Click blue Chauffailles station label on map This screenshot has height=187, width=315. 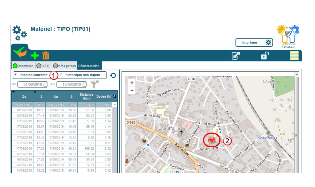267,138
